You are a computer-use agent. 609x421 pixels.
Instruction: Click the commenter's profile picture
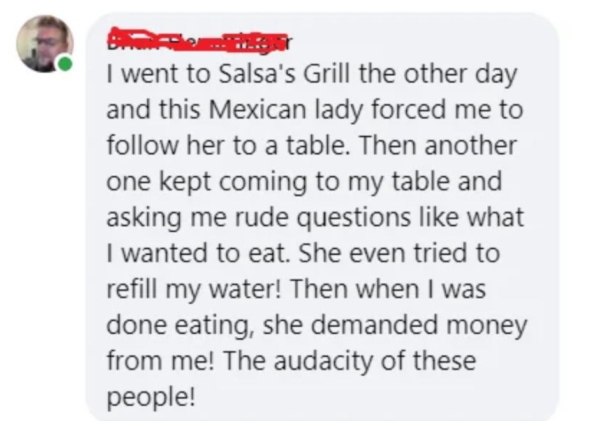pyautogui.click(x=44, y=43)
